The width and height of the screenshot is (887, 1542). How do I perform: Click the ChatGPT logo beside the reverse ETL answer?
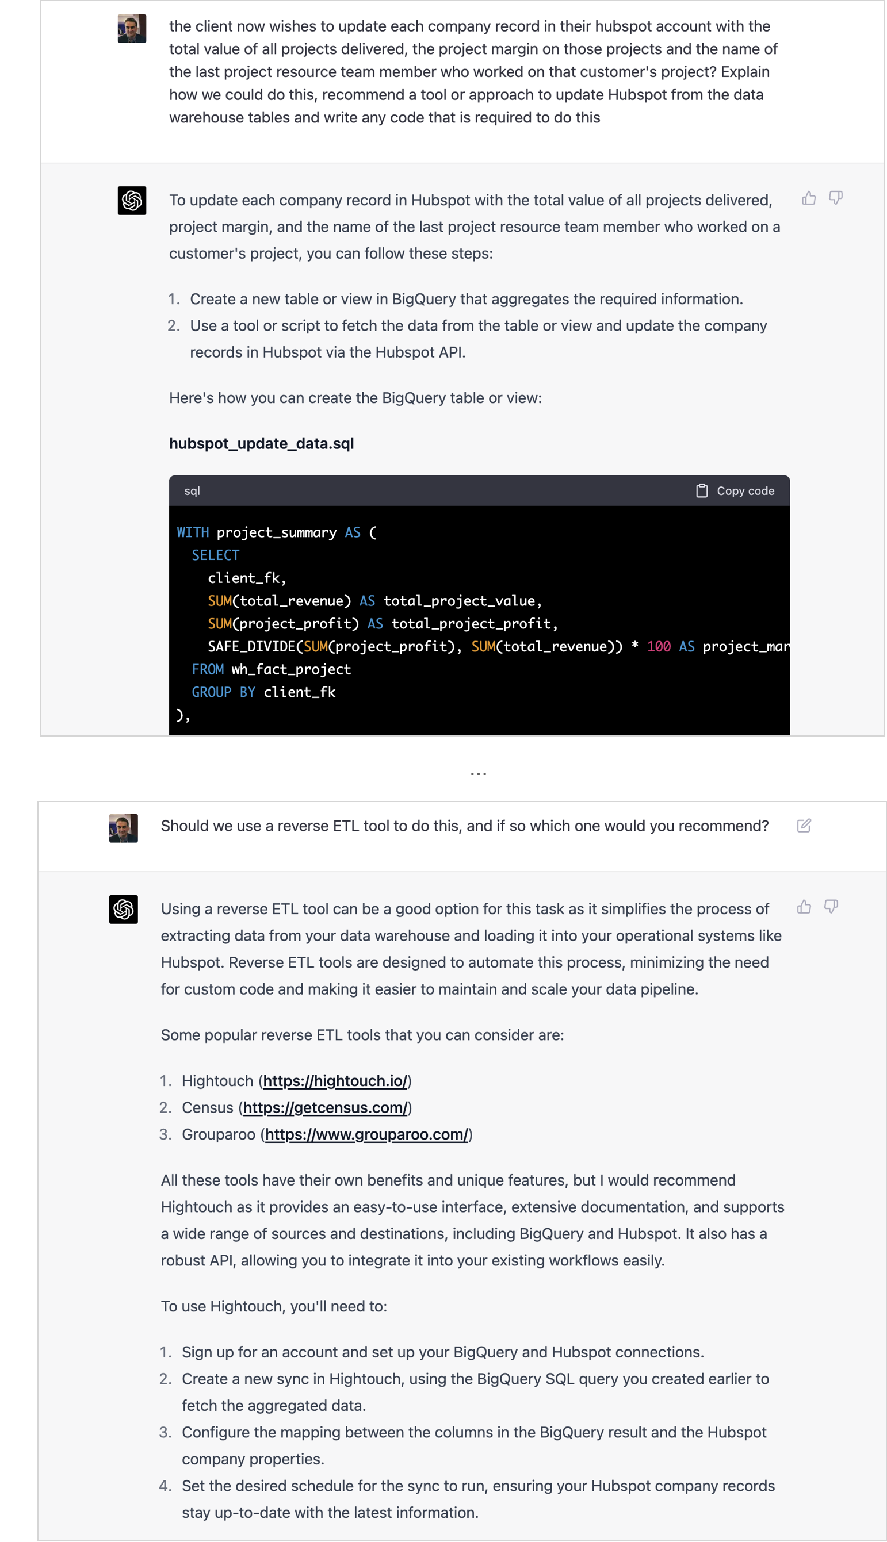123,909
